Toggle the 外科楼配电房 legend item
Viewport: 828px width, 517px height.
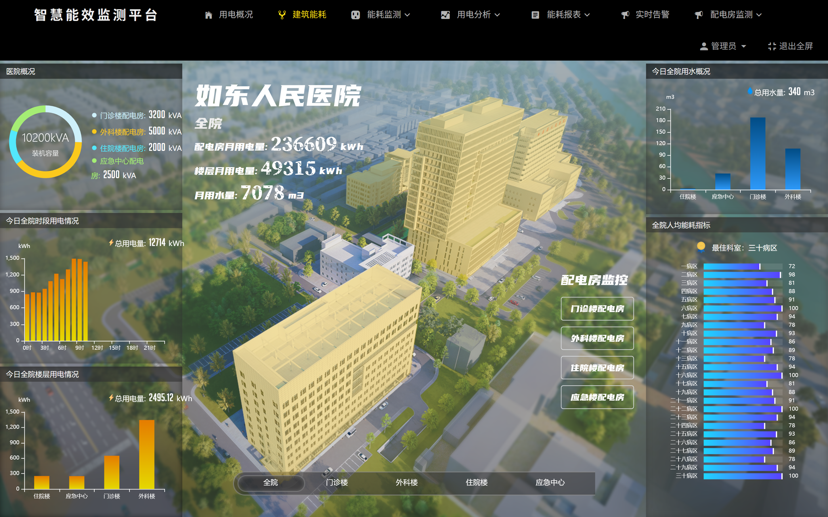tap(122, 132)
